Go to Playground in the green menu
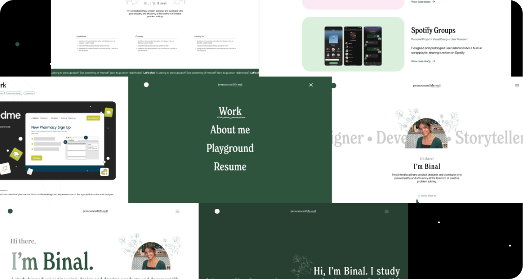The height and width of the screenshot is (279, 523). (230, 148)
